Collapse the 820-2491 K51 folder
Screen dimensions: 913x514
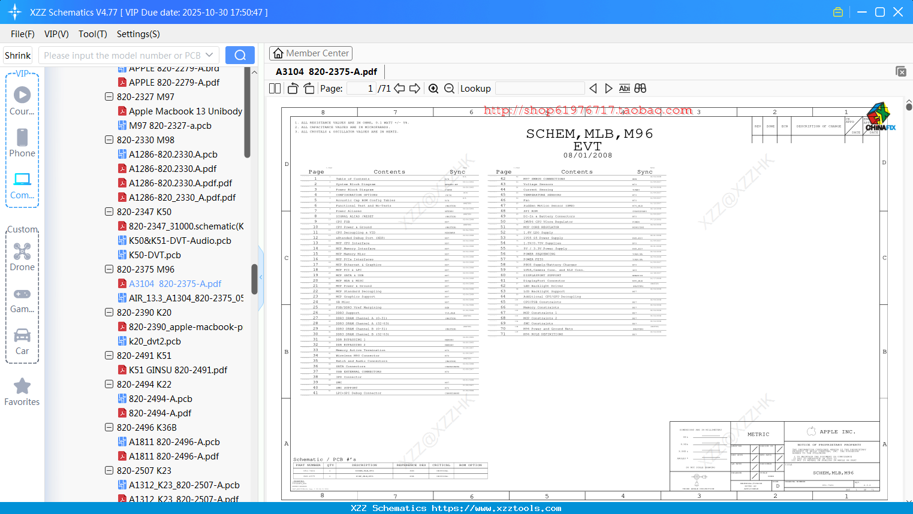pyautogui.click(x=109, y=355)
